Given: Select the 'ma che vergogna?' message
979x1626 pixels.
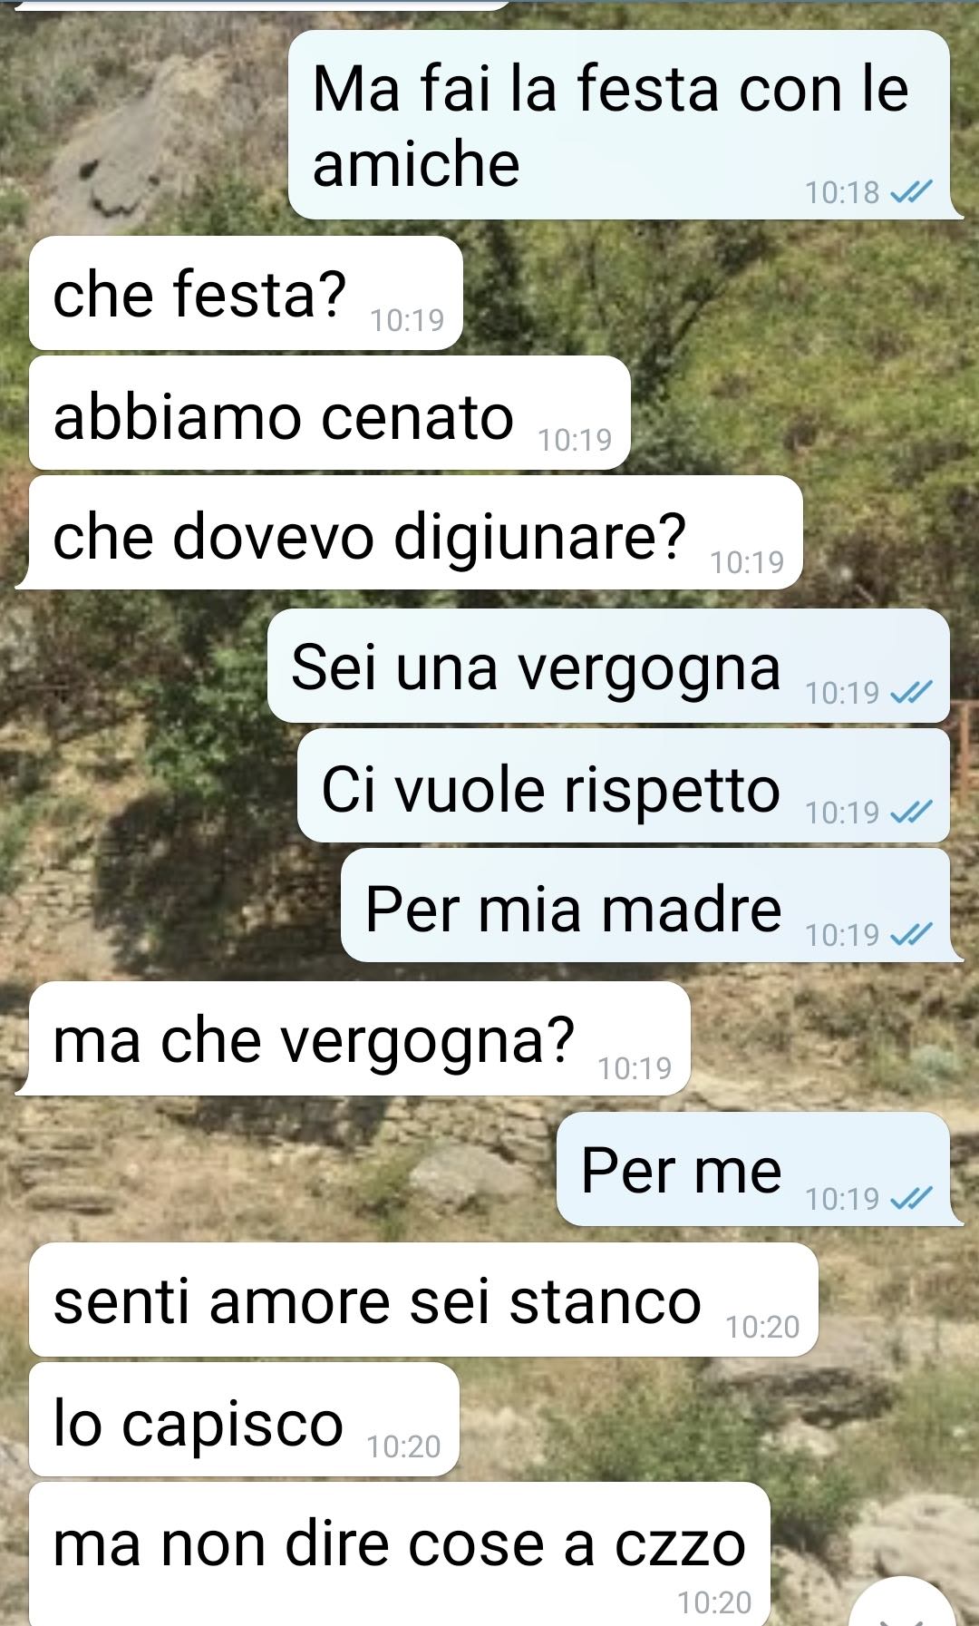Looking at the screenshot, I should point(354,1038).
